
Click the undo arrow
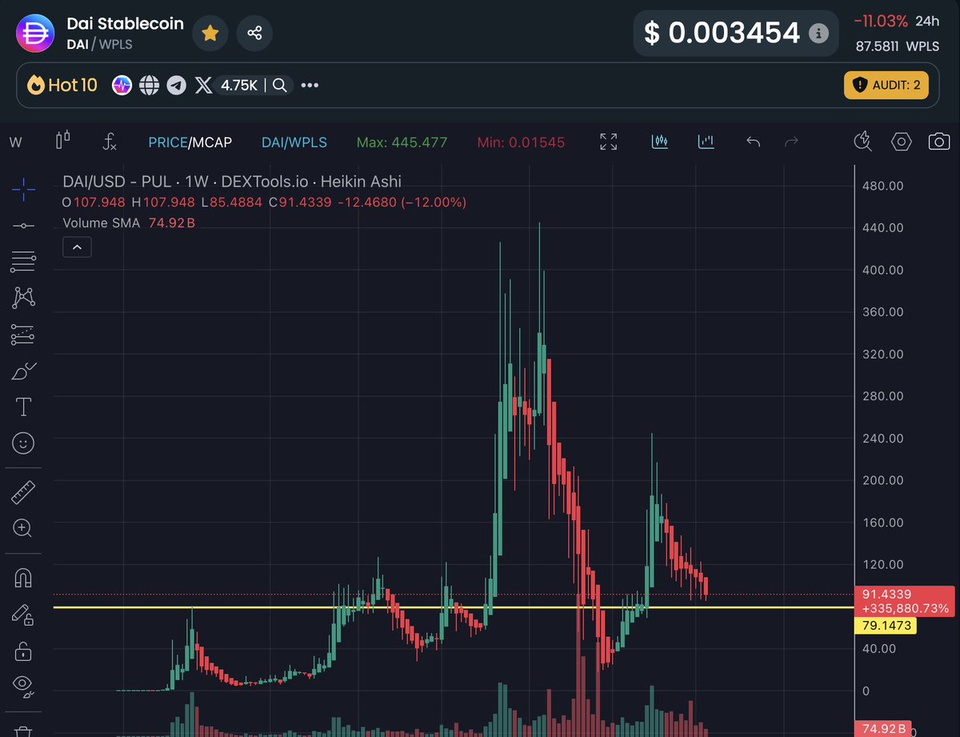(753, 142)
